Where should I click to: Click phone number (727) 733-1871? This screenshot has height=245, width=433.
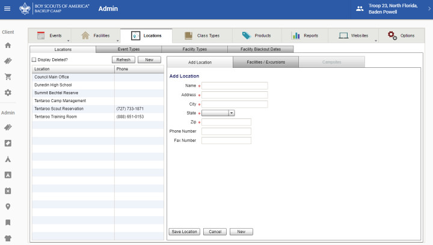point(130,109)
